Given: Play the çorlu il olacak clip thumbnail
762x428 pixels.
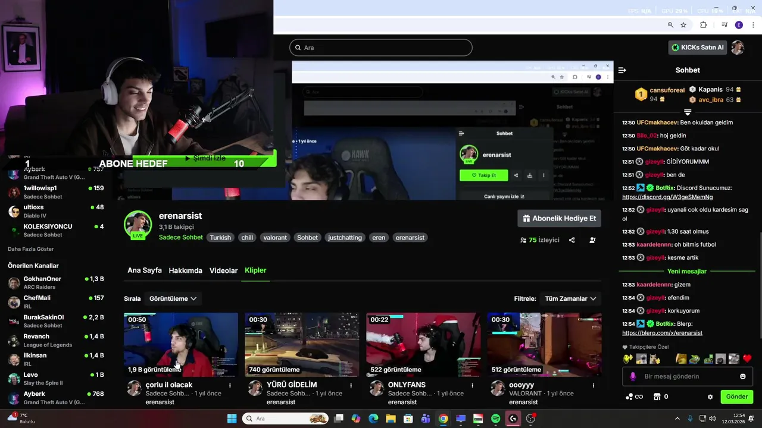Looking at the screenshot, I should 181,345.
